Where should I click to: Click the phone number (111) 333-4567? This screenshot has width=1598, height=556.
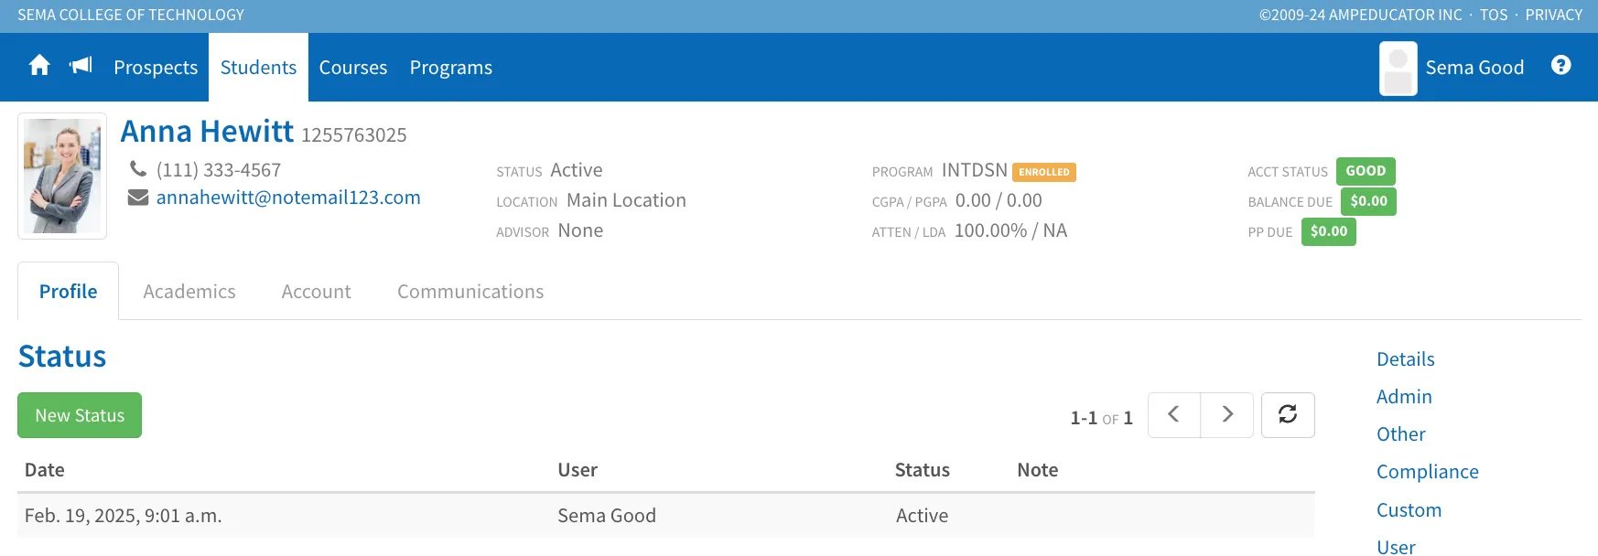coord(219,170)
